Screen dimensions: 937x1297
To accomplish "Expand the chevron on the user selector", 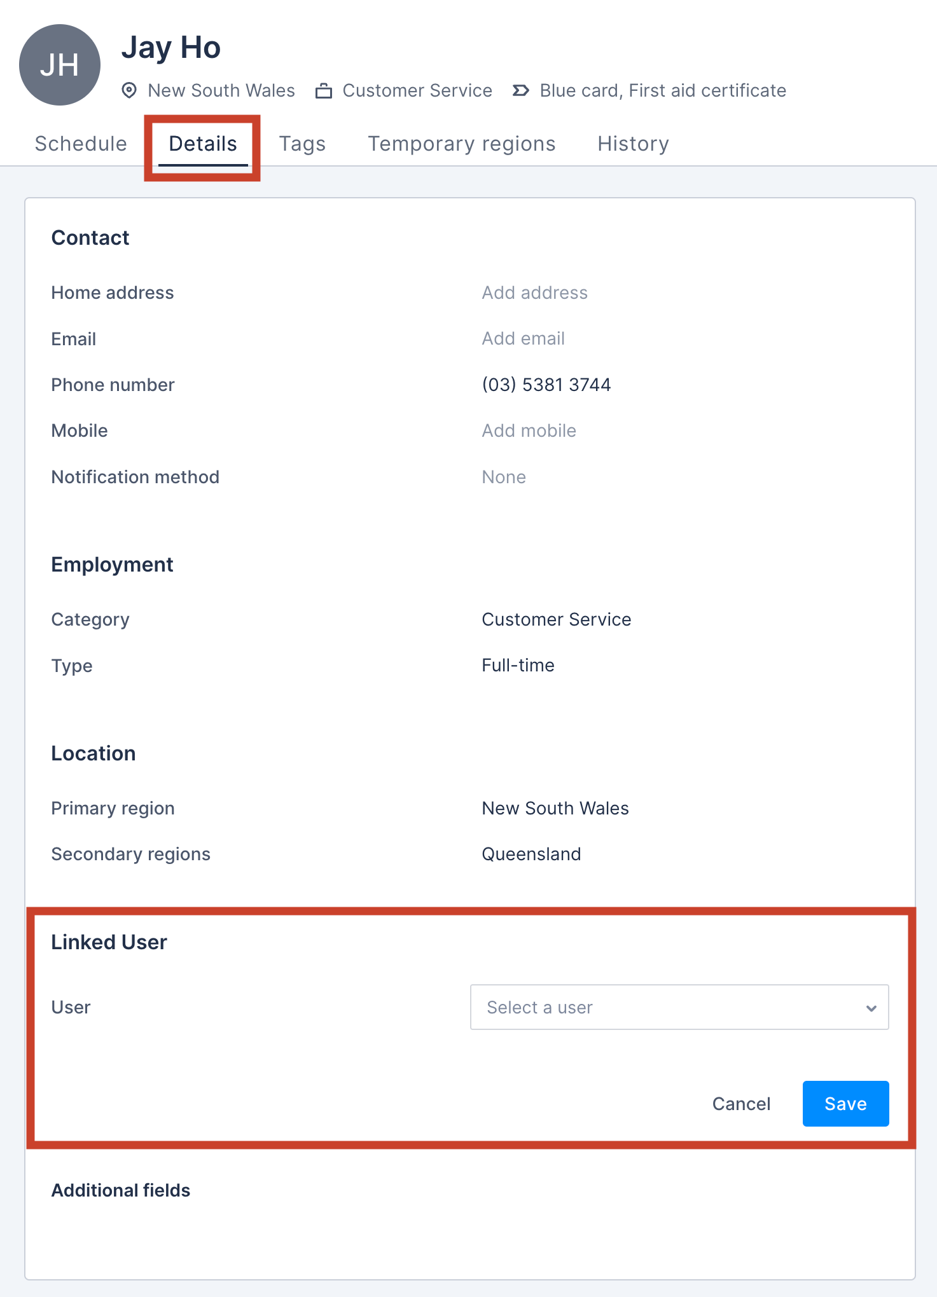I will point(871,1007).
